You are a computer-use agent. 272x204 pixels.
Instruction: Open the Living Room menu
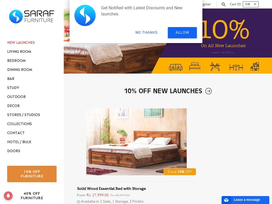[19, 52]
